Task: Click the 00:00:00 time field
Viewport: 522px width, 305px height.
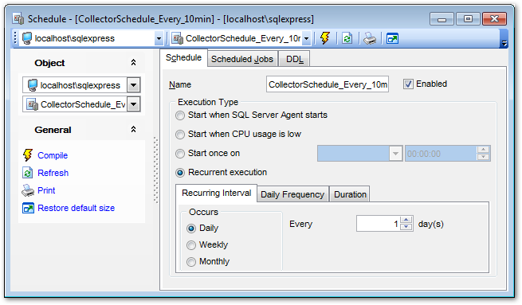Action: click(441, 154)
